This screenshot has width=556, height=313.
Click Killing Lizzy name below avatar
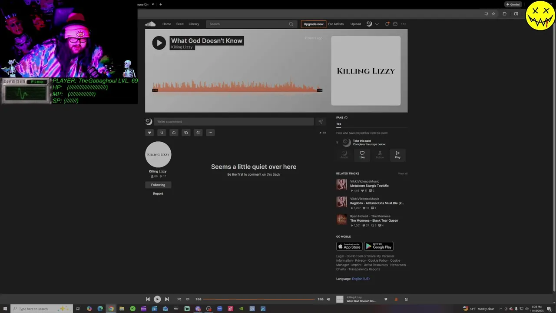click(x=158, y=171)
